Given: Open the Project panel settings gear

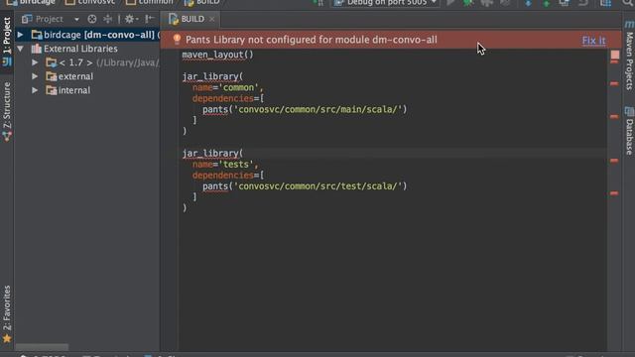Looking at the screenshot, I should click(x=130, y=19).
